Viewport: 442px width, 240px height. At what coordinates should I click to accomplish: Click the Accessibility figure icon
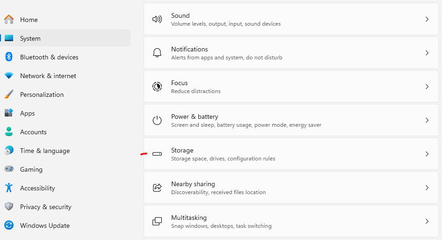9,188
